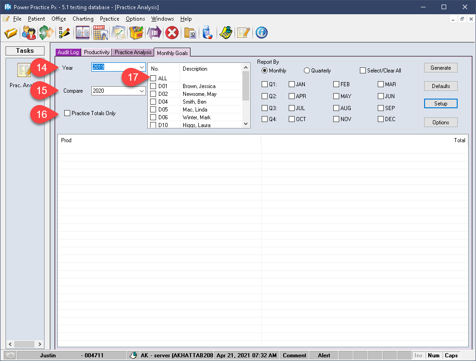Click the Tasks header button
The height and width of the screenshot is (361, 476).
coord(25,50)
